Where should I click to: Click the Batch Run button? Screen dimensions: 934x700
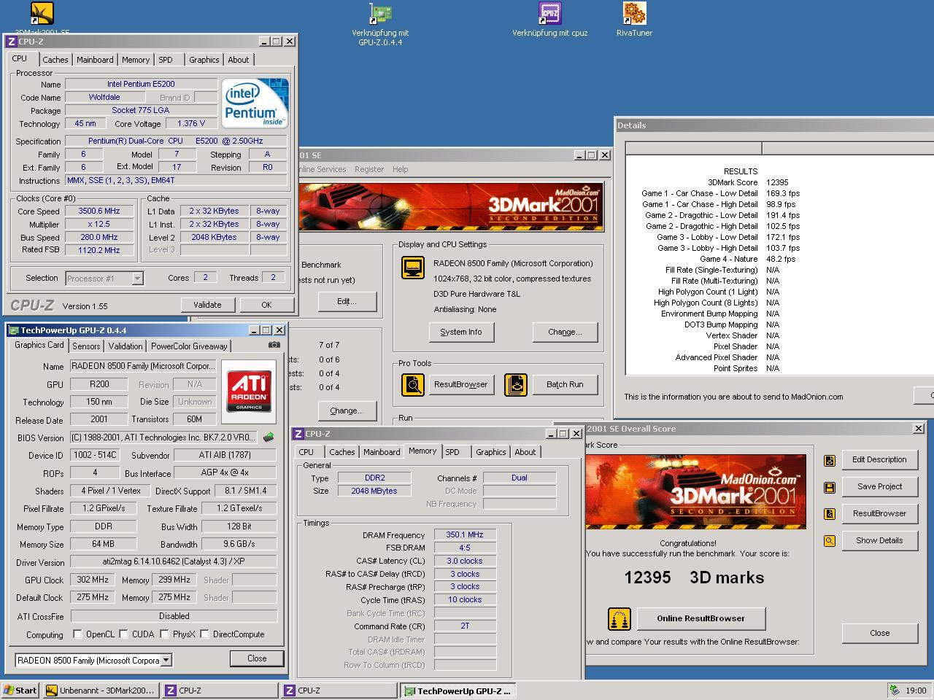tap(565, 384)
